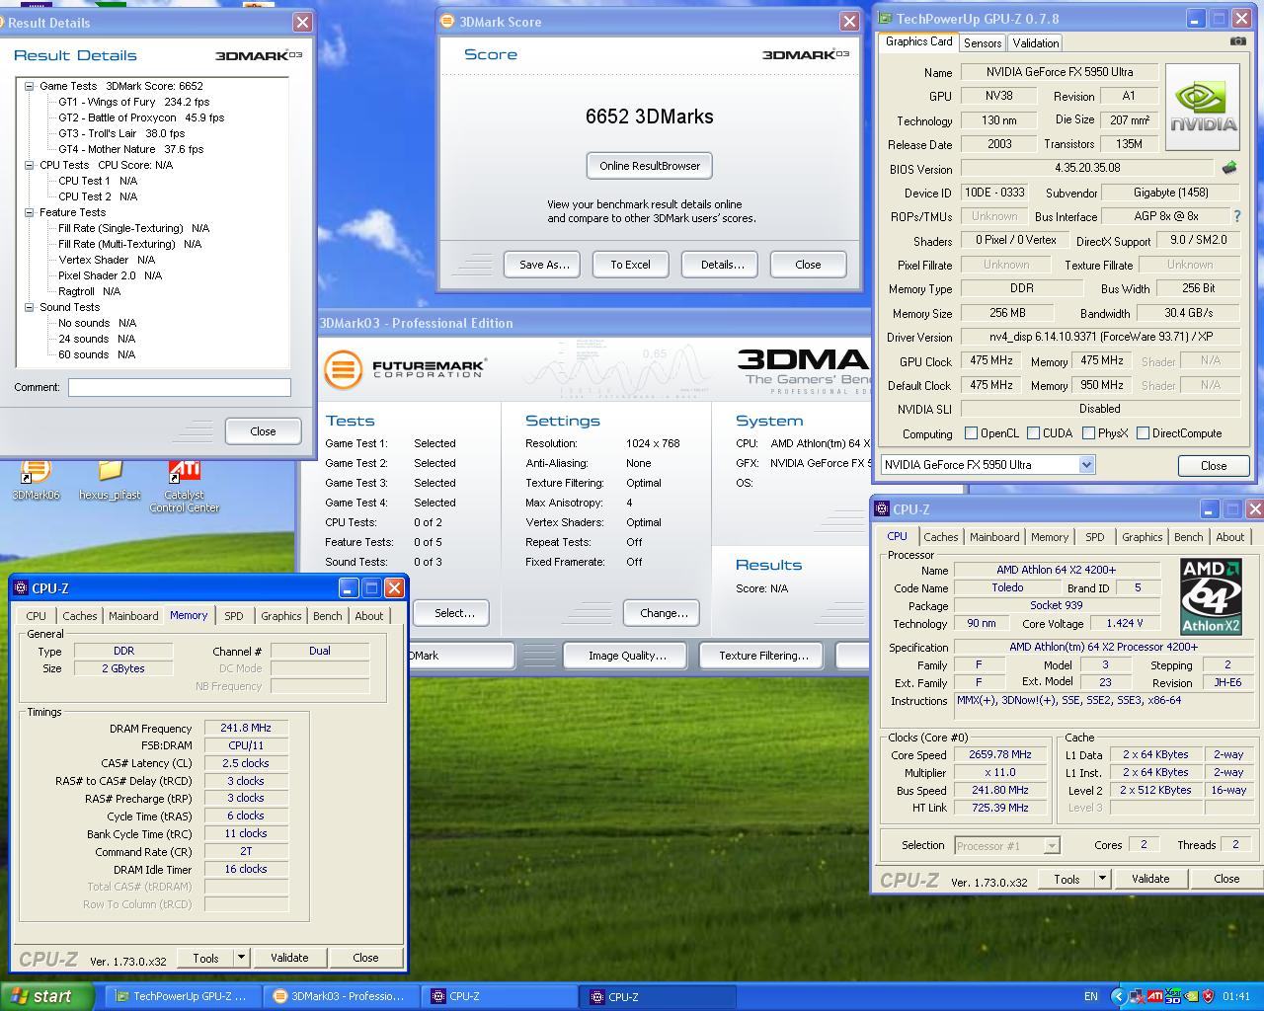Viewport: 1264px width, 1011px height.
Task: Click the Xpert 3D tray icon
Action: (x=1173, y=996)
